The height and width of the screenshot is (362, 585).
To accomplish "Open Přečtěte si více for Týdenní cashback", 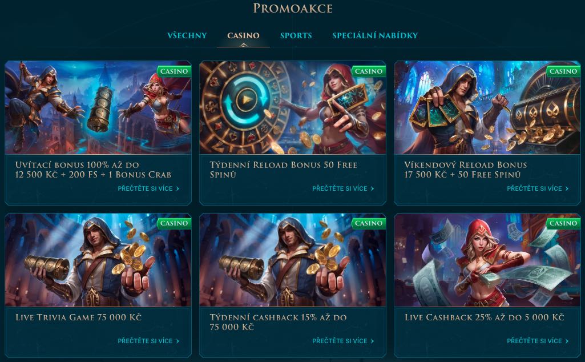I will coord(343,341).
